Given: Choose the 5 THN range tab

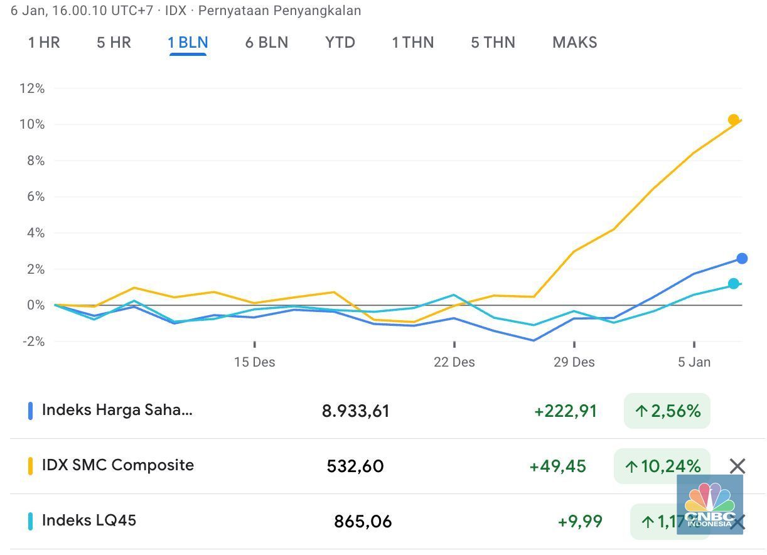Looking at the screenshot, I should click(493, 43).
